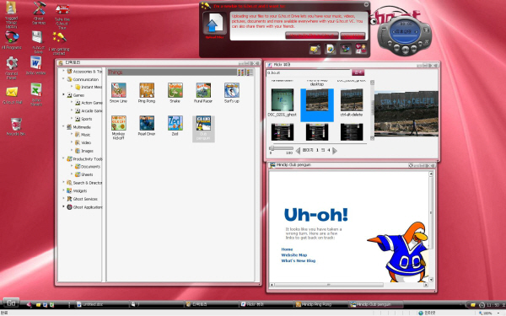506x316 pixels.
Task: Expand the Widgets tree node
Action: click(63, 190)
